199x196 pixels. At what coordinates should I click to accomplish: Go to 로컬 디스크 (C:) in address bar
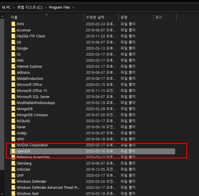coord(30,7)
